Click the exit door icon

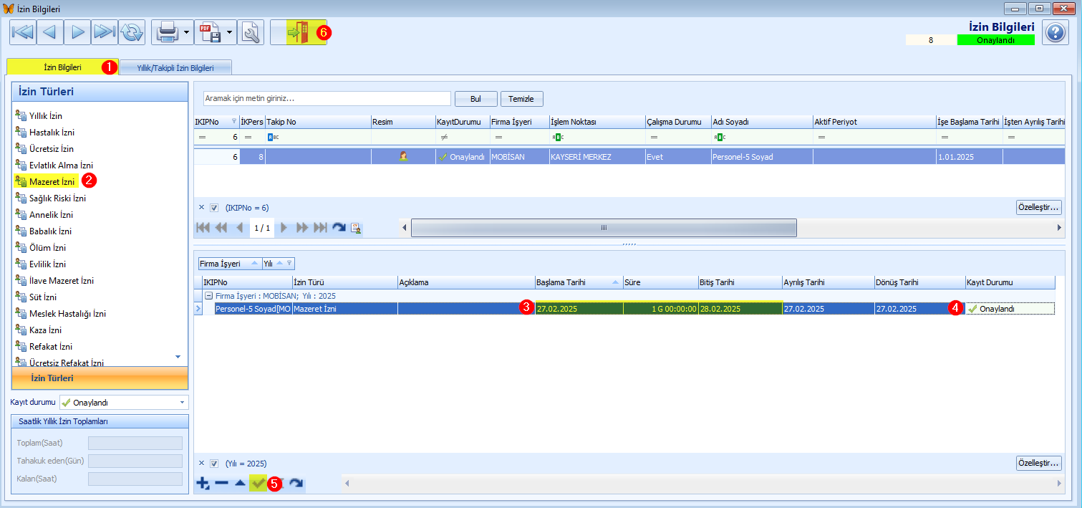tap(298, 32)
